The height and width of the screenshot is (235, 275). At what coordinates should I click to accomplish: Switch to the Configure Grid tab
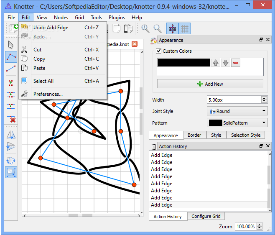[x=206, y=216]
